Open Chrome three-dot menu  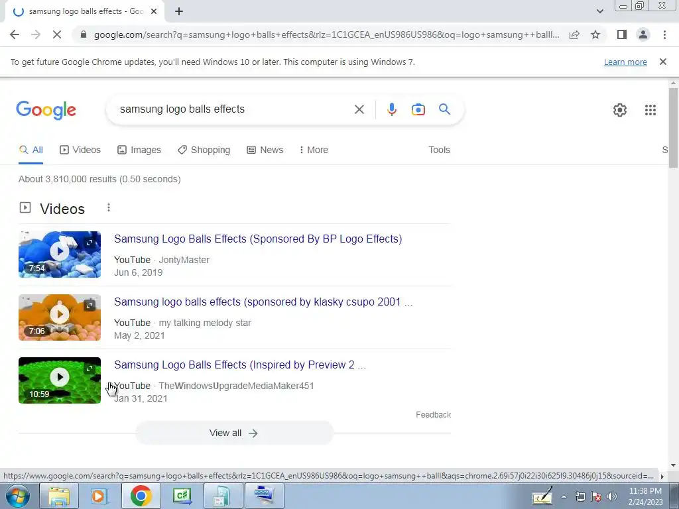[664, 34]
